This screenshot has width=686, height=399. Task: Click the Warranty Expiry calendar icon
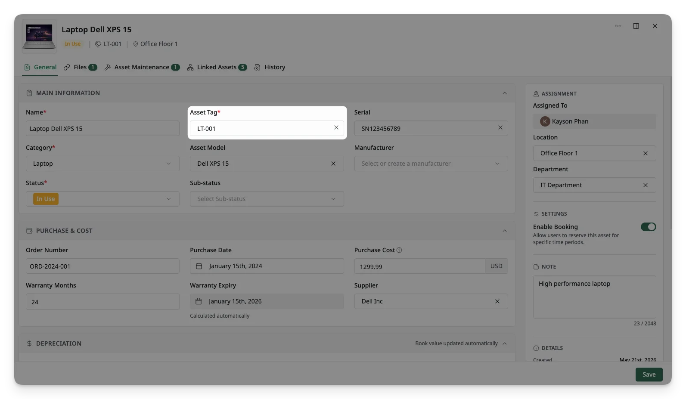[199, 301]
